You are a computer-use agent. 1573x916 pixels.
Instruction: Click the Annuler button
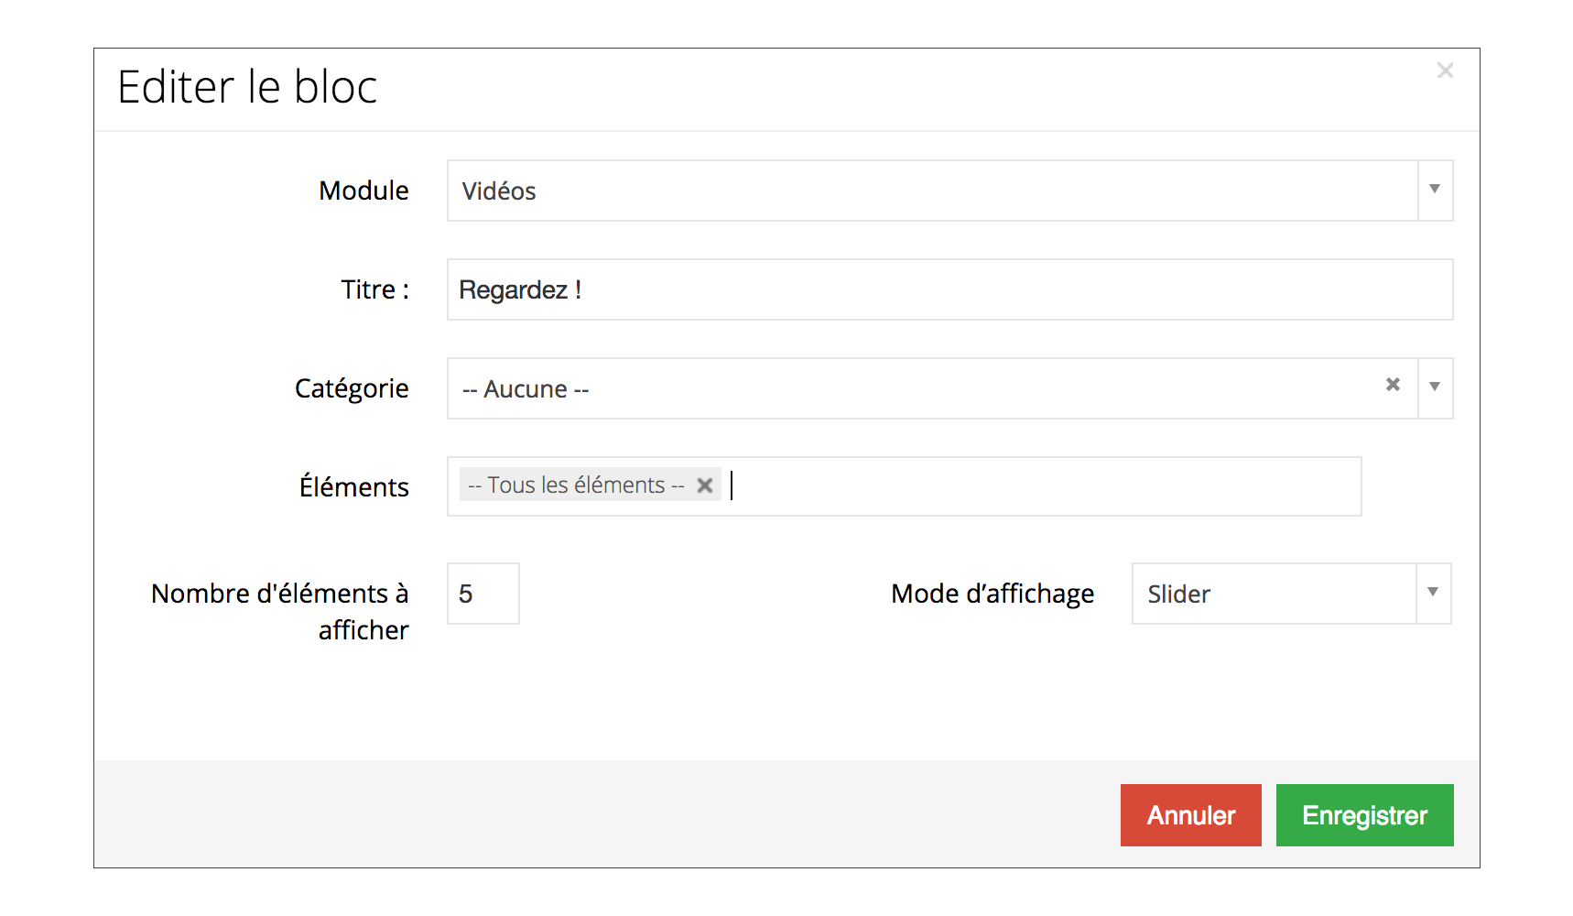1190,815
